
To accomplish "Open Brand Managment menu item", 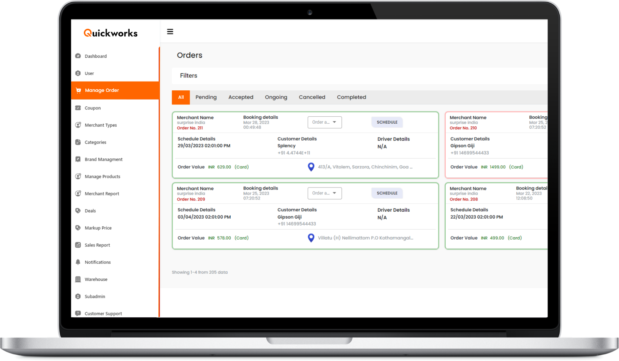I will coord(103,159).
